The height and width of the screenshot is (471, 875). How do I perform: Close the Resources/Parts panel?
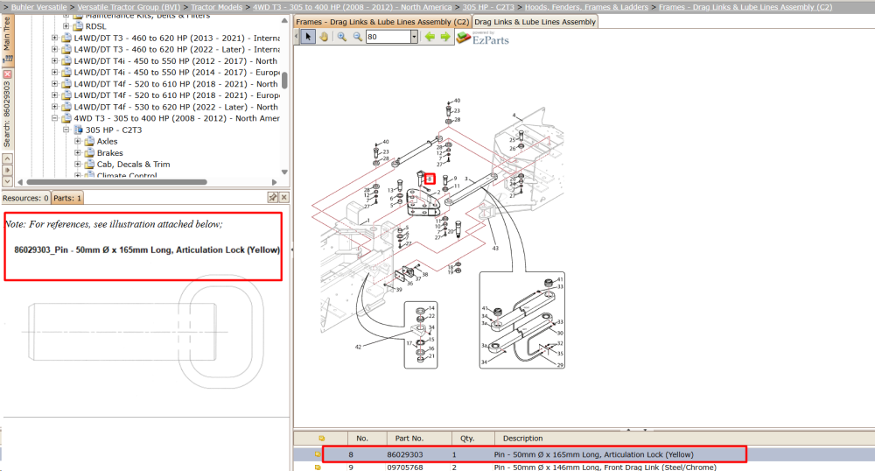pyautogui.click(x=284, y=198)
